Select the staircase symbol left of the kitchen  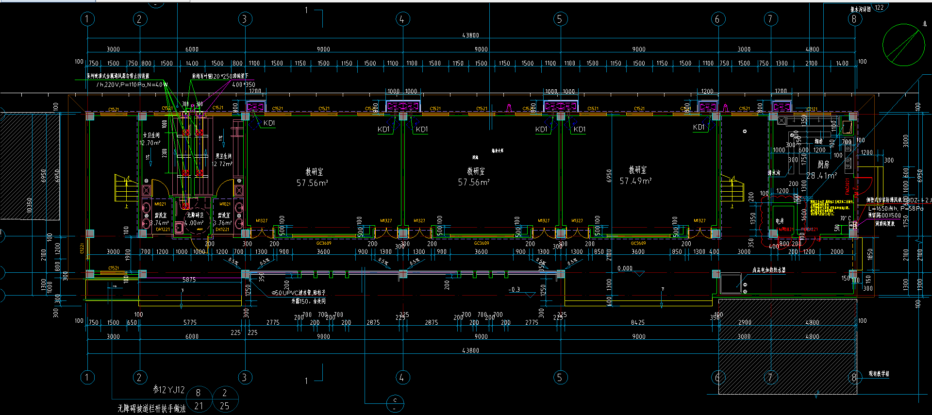tap(732, 188)
